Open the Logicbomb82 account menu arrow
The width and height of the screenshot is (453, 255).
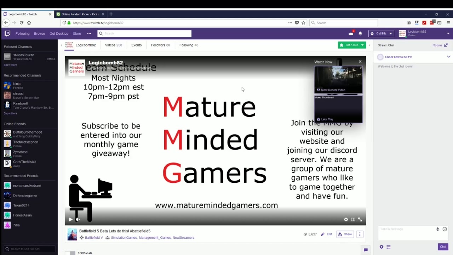(448, 33)
